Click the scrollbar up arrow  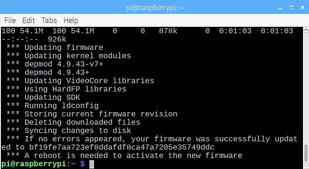click(x=306, y=30)
